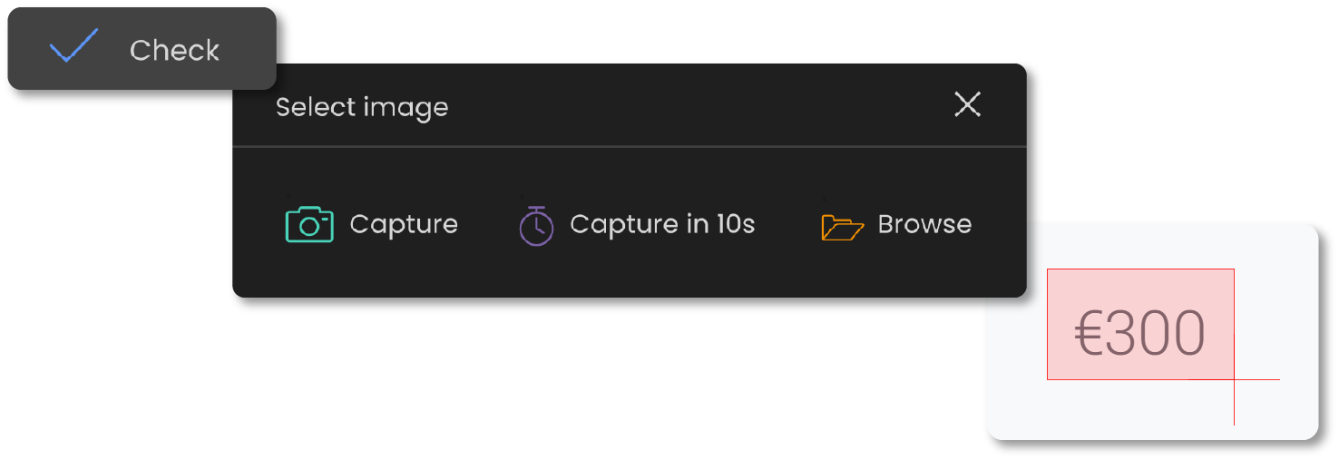The image size is (1339, 460).
Task: Close the Select image dialog
Action: [x=967, y=105]
